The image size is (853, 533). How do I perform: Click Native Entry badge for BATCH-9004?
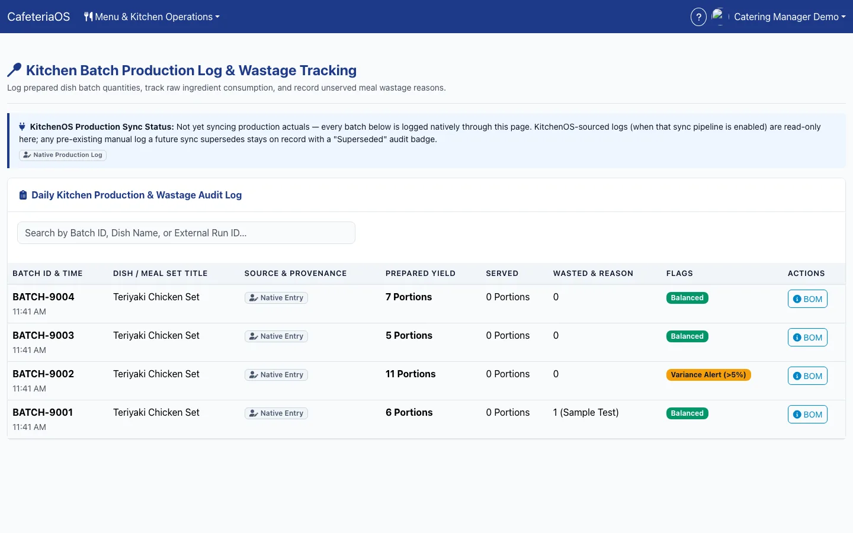pyautogui.click(x=276, y=298)
